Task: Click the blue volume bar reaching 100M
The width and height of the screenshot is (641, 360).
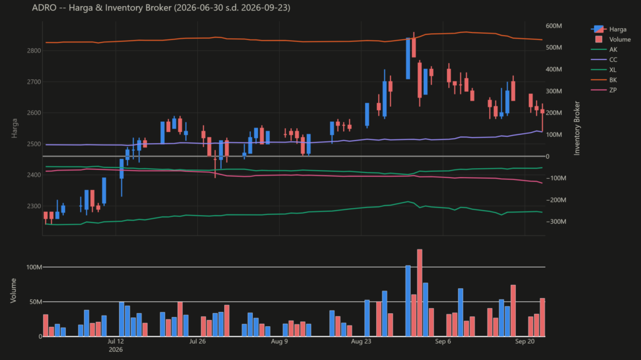Action: (x=408, y=301)
